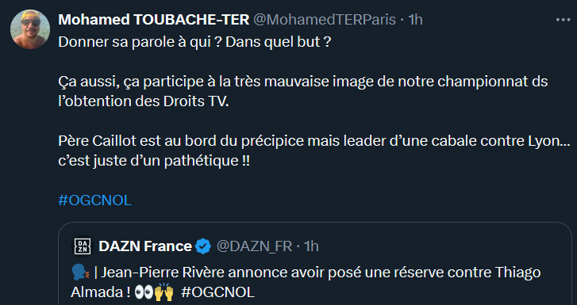This screenshot has height=305, width=577.
Task: Open the quoted DAZN tweet text about Thiago Almada
Action: (x=306, y=283)
